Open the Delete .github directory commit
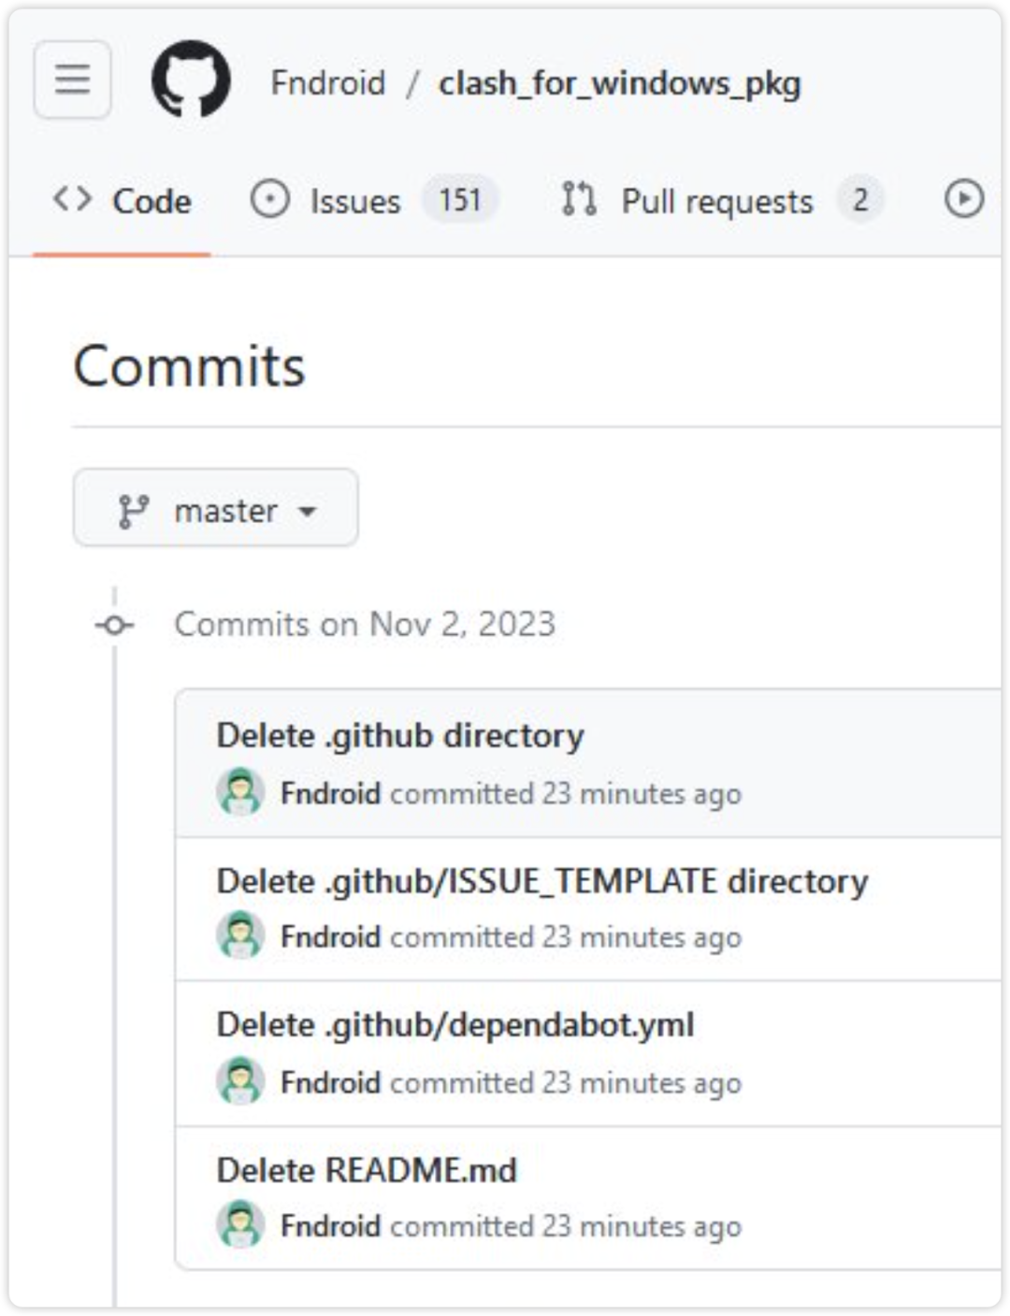Image resolution: width=1010 pixels, height=1316 pixels. coord(400,736)
